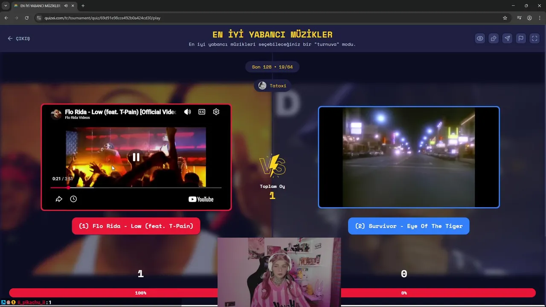Open the tab search dropdown arrow
The height and width of the screenshot is (307, 546).
[x=6, y=6]
